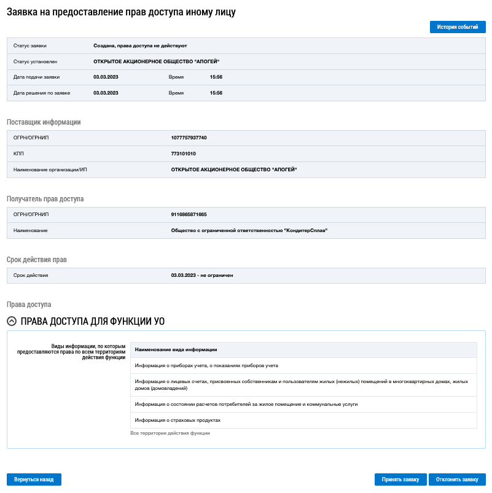Image resolution: width=492 pixels, height=493 pixels.
Task: Click the Срок действия validity period value
Action: coord(201,276)
